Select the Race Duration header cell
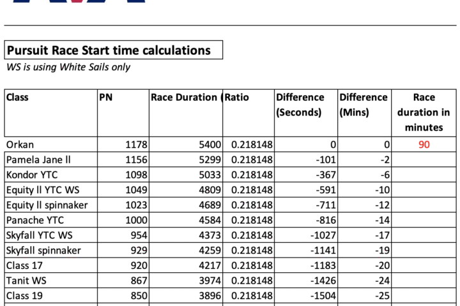The width and height of the screenshot is (460, 306). [x=185, y=98]
